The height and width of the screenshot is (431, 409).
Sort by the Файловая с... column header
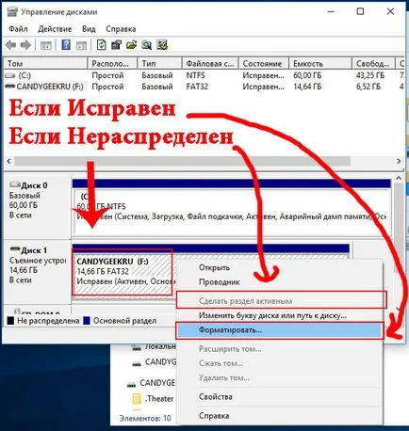pos(210,63)
